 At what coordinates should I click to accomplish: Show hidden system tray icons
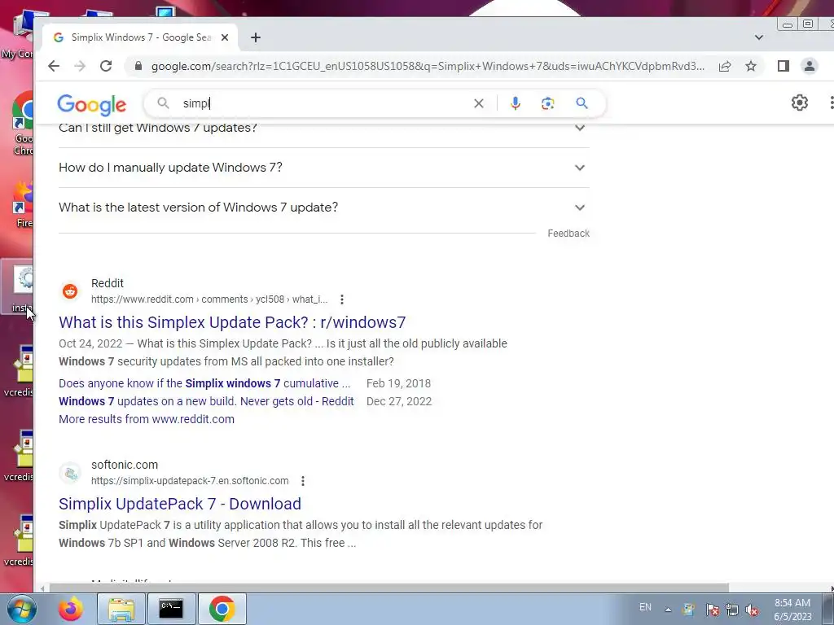[x=668, y=610]
